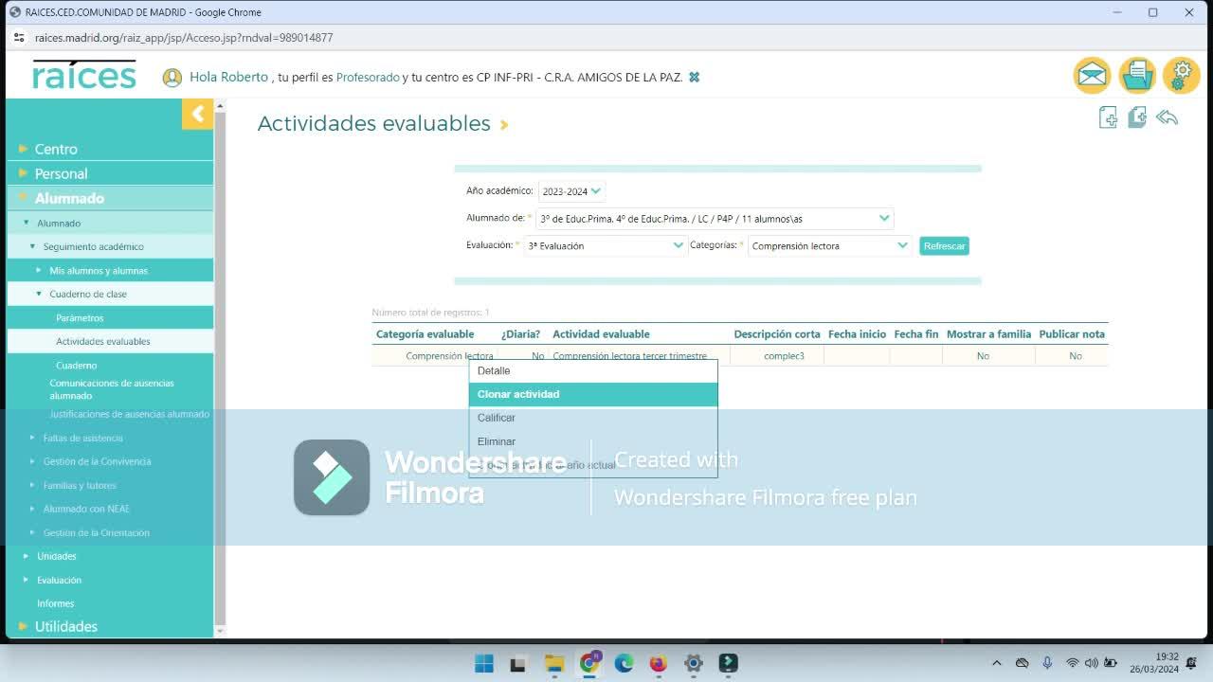This screenshot has height=682, width=1213.
Task: Click the Publicar nota column header
Action: 1072,334
